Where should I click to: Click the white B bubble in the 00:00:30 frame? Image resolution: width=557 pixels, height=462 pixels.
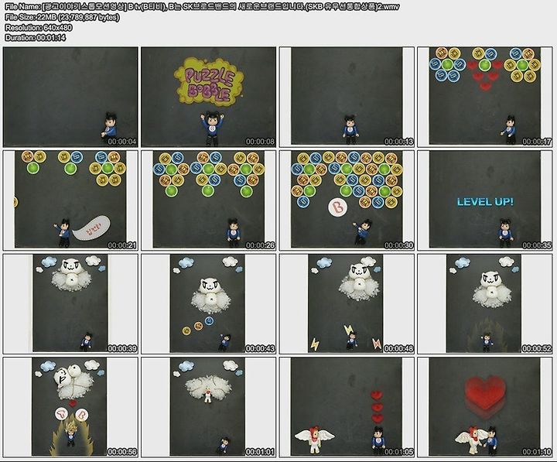(x=338, y=207)
